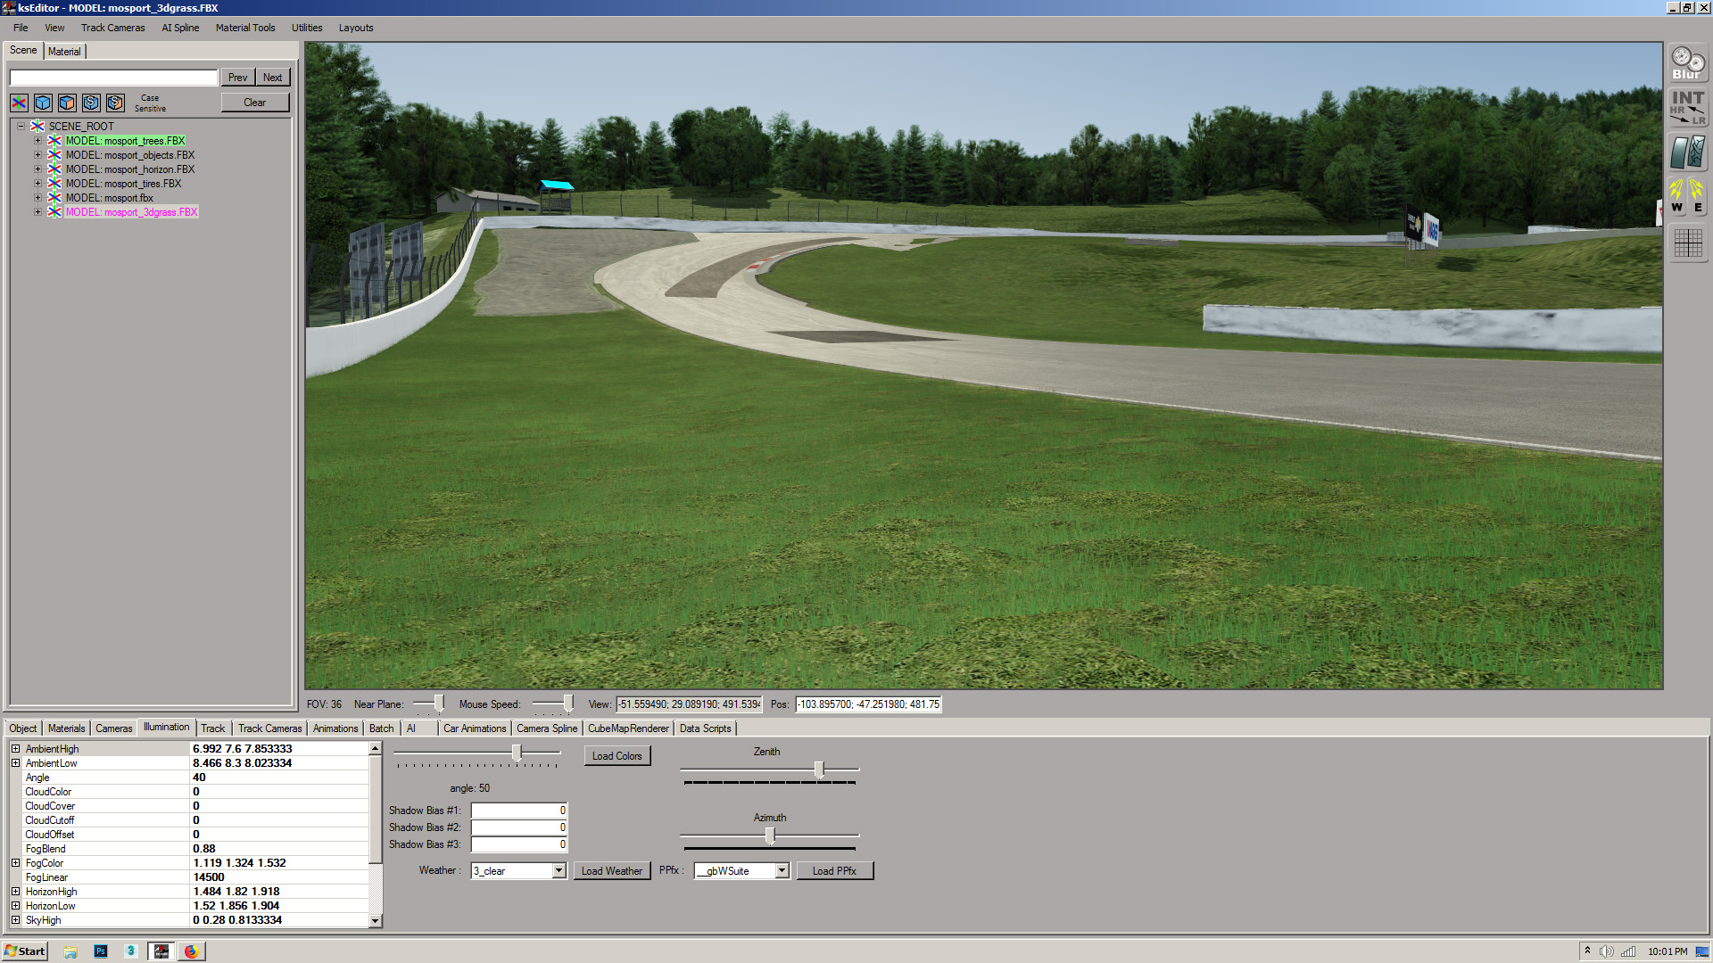Click the INT HR/LR interior icon
This screenshot has width=1713, height=963.
(x=1687, y=108)
